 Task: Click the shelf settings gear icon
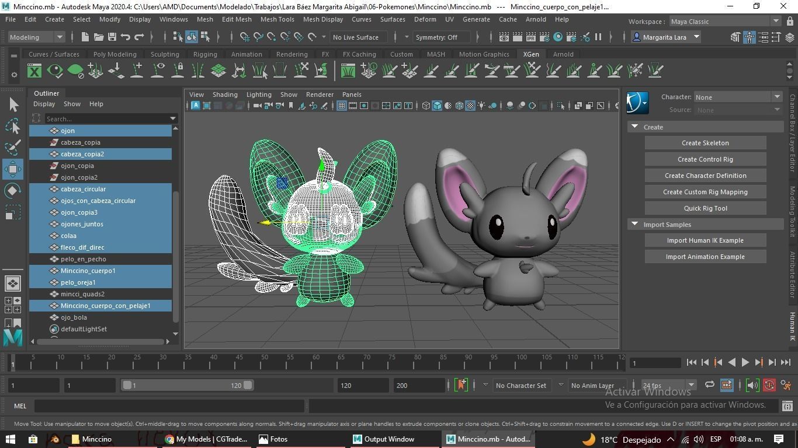point(13,75)
